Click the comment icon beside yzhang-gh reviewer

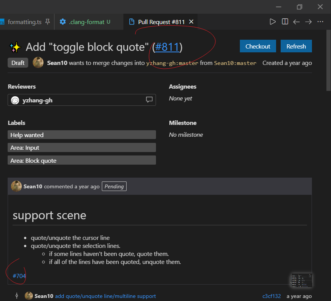click(x=149, y=100)
